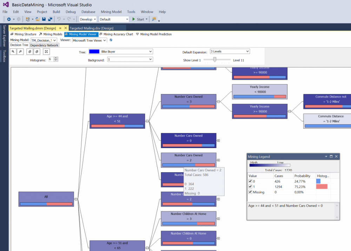
Task: Open the Database menu
Action: coord(88,12)
